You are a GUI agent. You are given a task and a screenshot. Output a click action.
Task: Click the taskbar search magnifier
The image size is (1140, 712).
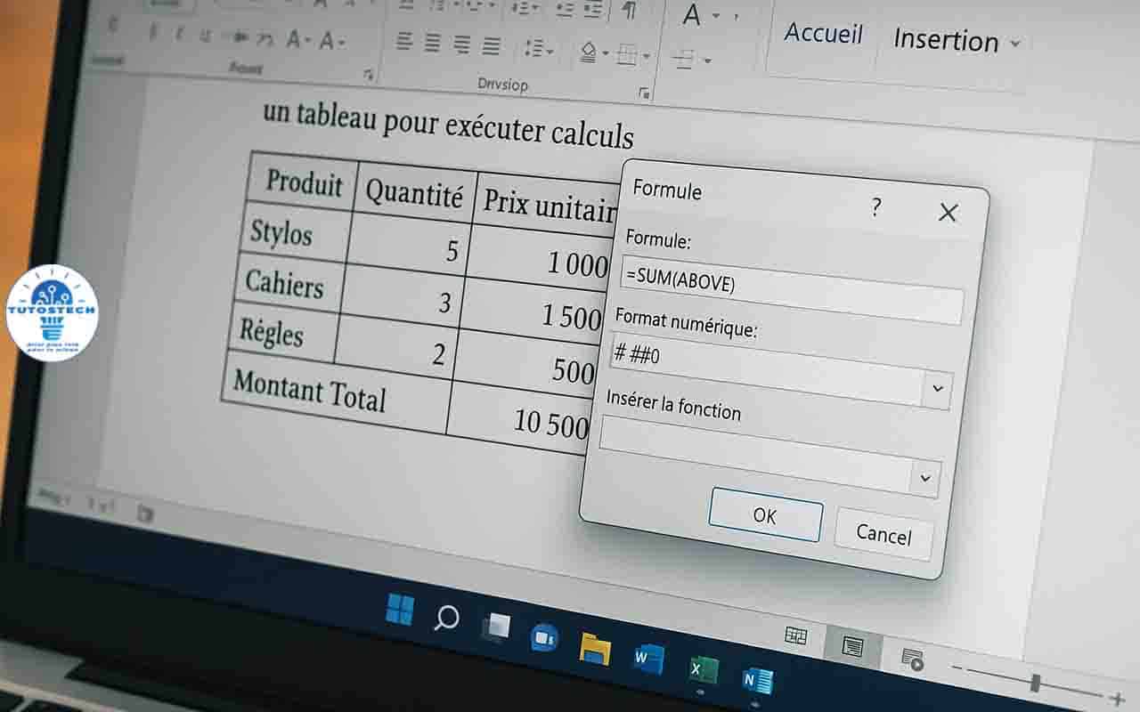pyautogui.click(x=445, y=617)
